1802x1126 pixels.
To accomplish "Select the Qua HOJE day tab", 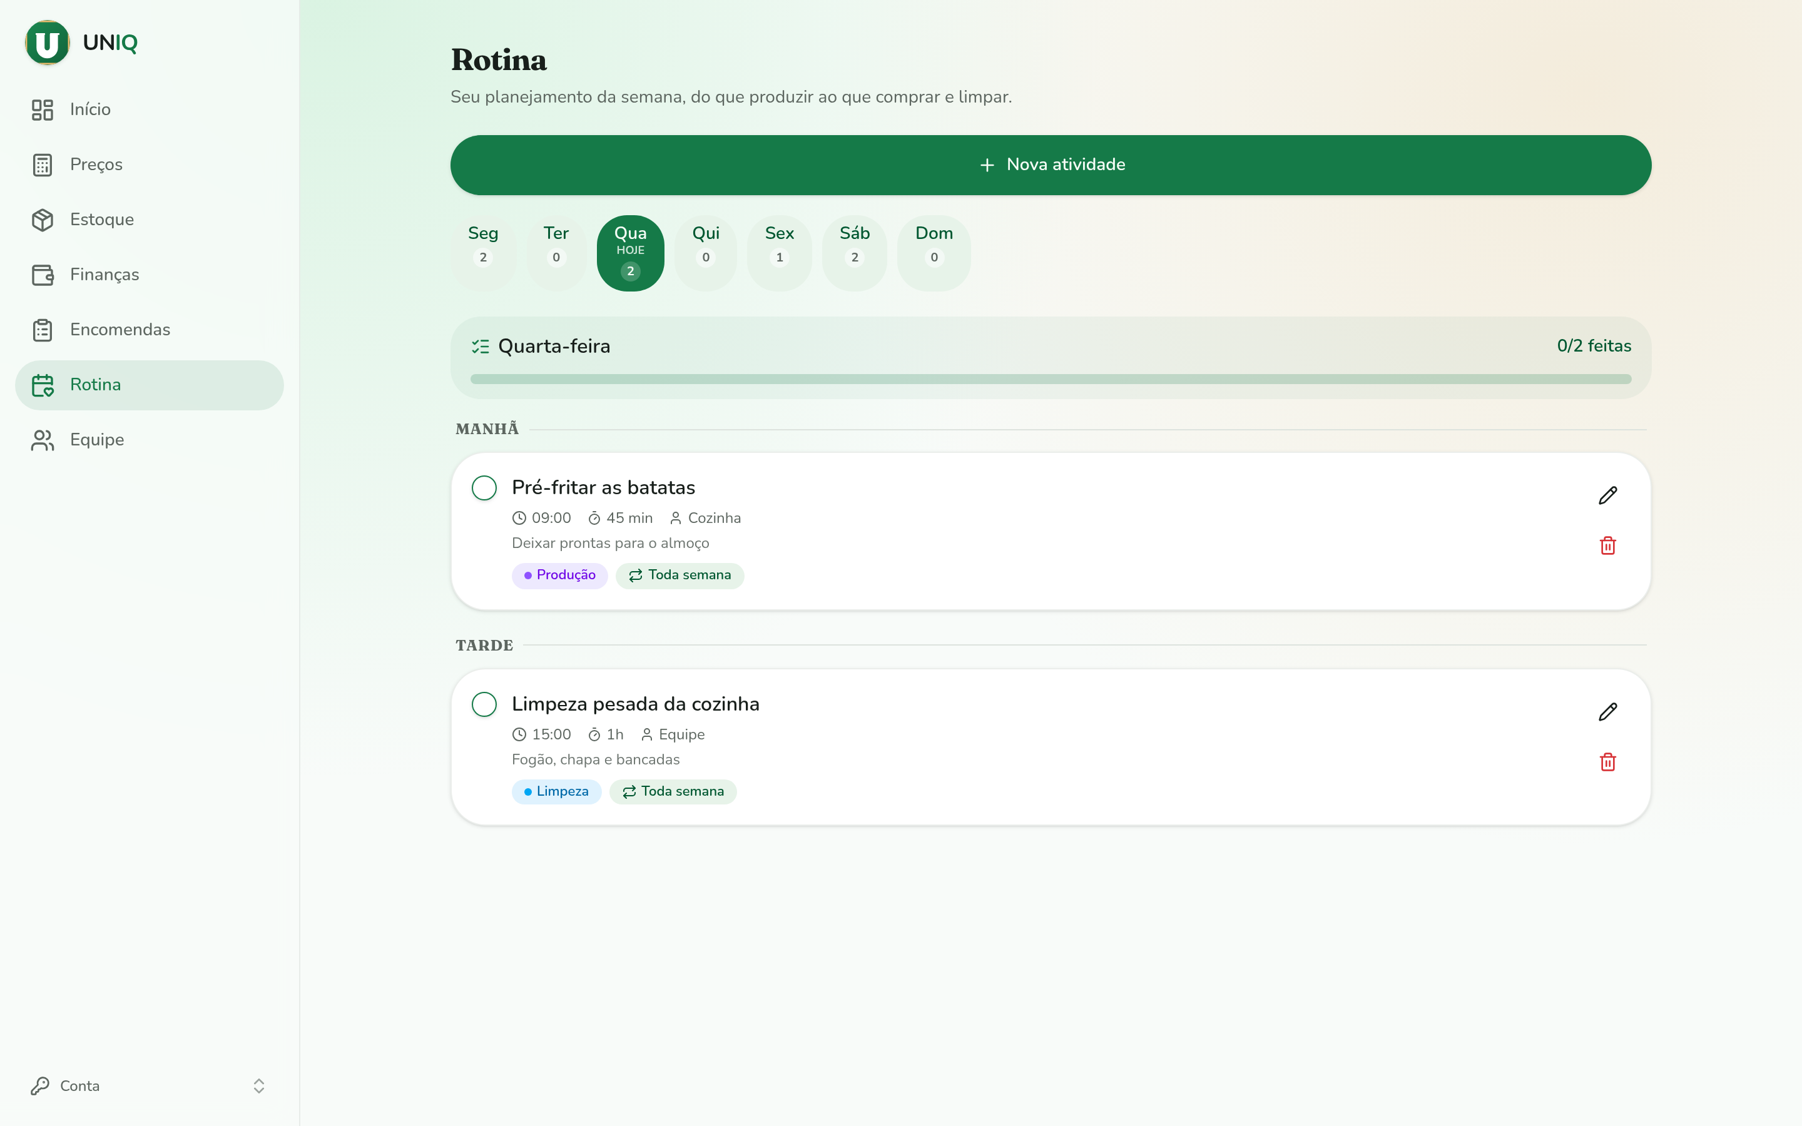I will click(630, 253).
